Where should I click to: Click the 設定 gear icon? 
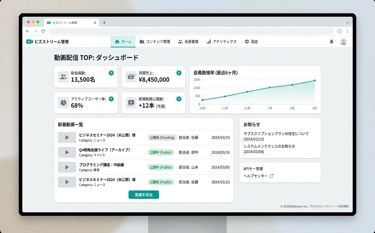tap(246, 41)
